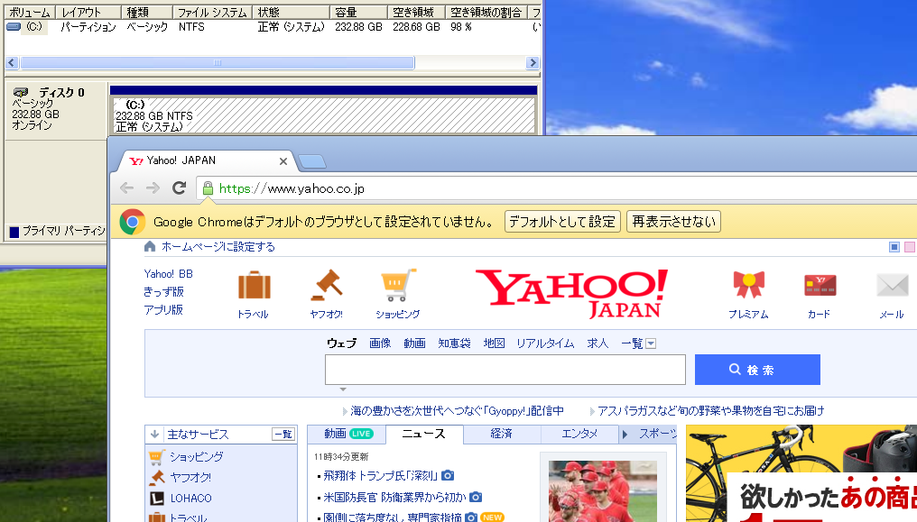Select pink page color swatch

910,247
